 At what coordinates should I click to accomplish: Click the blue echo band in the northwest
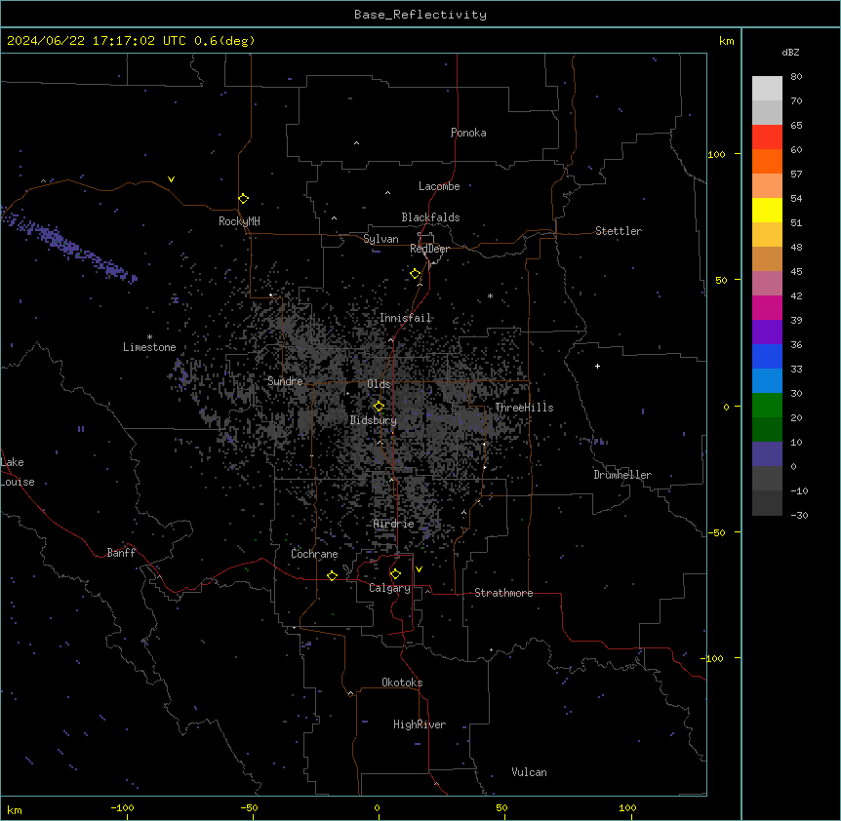69,246
